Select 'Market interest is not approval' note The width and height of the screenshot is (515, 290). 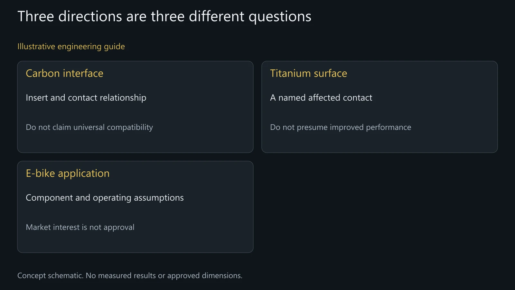80,227
